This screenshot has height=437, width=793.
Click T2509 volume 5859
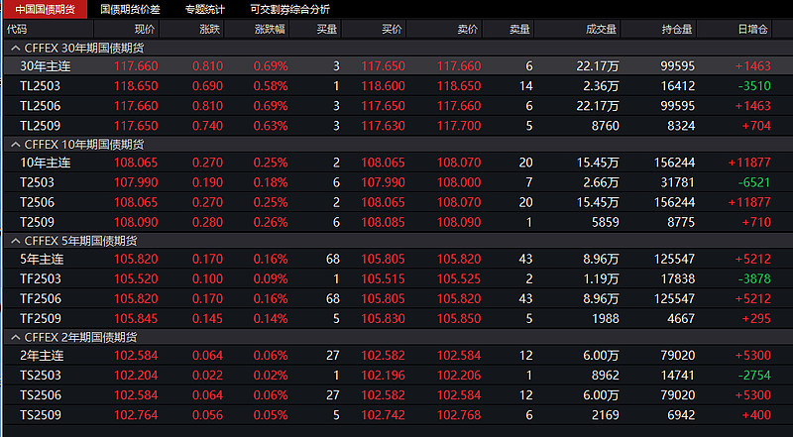tap(606, 222)
